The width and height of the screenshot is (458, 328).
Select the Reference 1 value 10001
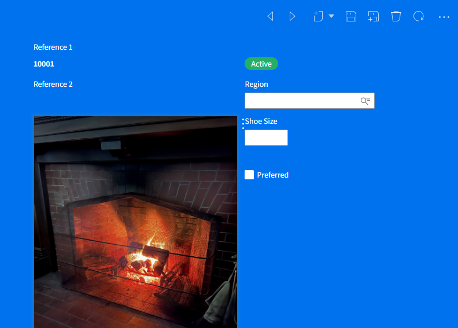(44, 64)
